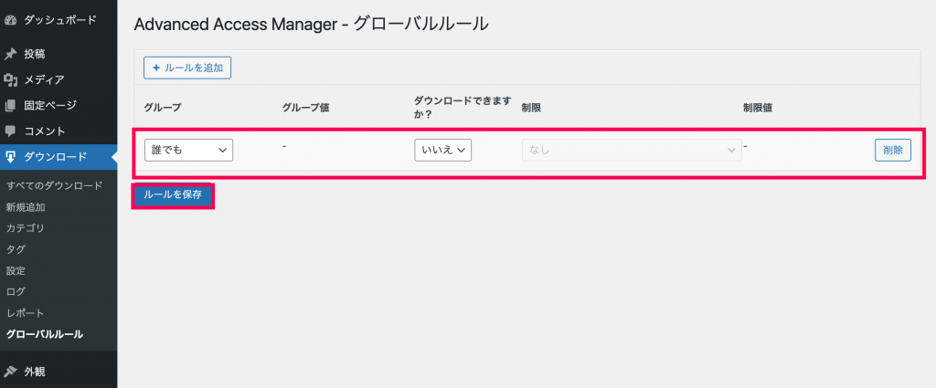Click the pushpin icon beside 投稿

(9, 54)
